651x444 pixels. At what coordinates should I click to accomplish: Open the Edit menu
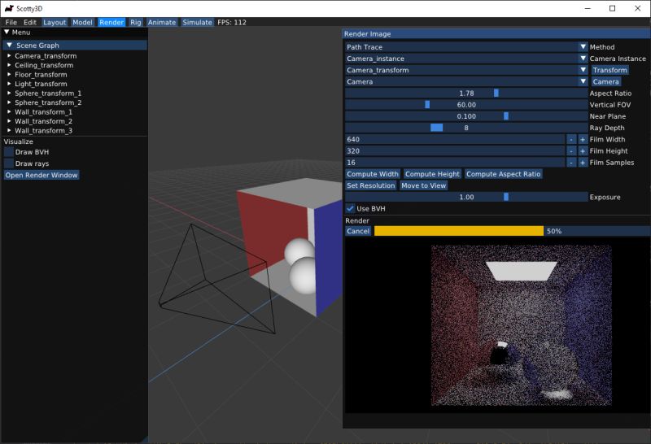29,23
